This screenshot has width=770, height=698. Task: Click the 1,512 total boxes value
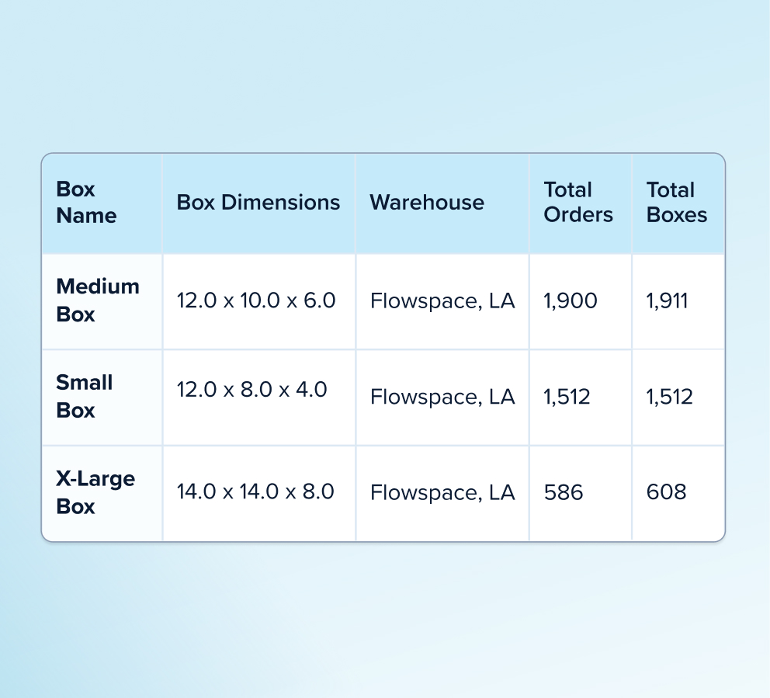[x=669, y=397]
